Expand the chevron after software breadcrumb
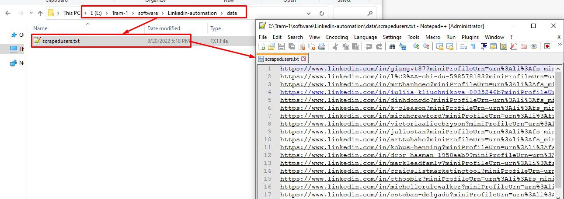This screenshot has height=199, width=564. click(162, 13)
